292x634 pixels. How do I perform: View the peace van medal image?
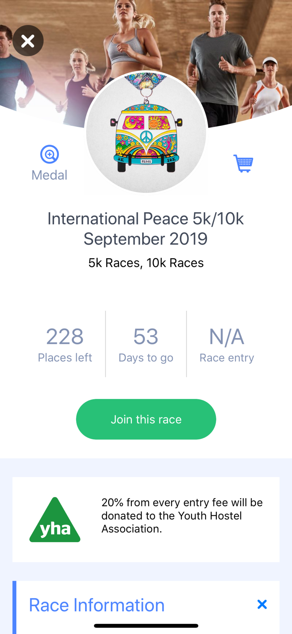click(x=146, y=133)
